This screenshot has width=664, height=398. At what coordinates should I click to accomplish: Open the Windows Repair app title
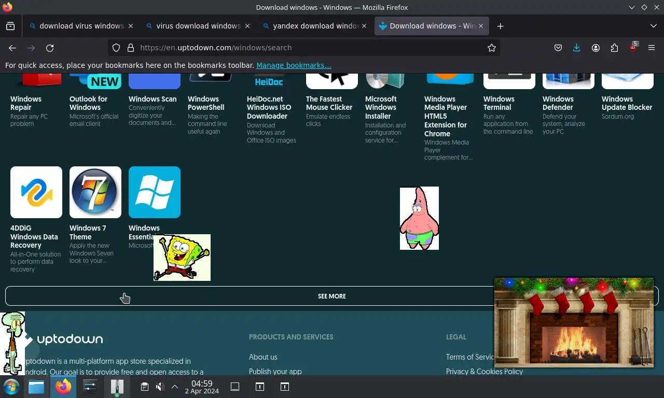(26, 103)
